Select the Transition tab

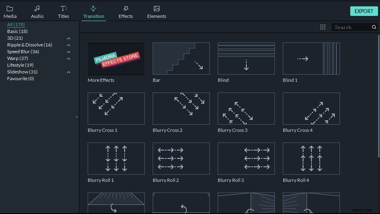click(94, 12)
